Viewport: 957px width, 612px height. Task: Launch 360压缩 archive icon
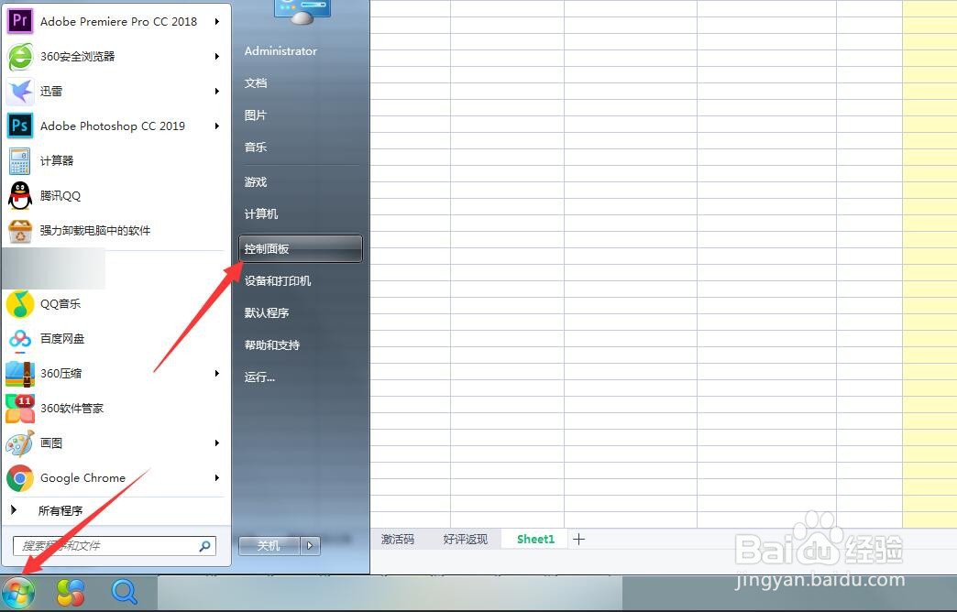click(19, 374)
